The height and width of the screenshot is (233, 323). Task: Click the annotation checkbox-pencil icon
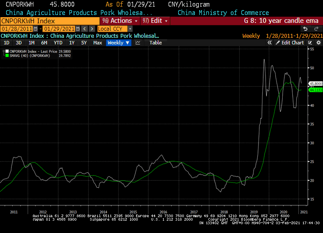(x=309, y=43)
